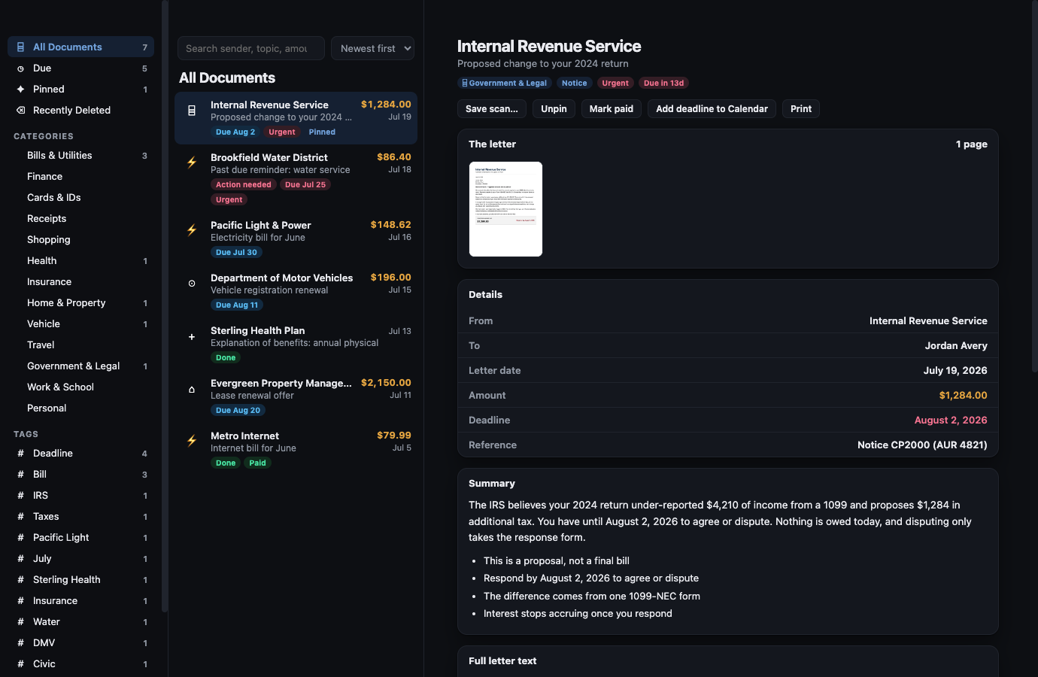The width and height of the screenshot is (1038, 677).
Task: Click document icon beside Internal Revenue Service row
Action: 192,111
